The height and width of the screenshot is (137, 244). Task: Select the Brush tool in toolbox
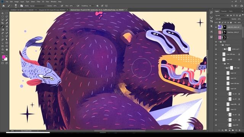3,26
